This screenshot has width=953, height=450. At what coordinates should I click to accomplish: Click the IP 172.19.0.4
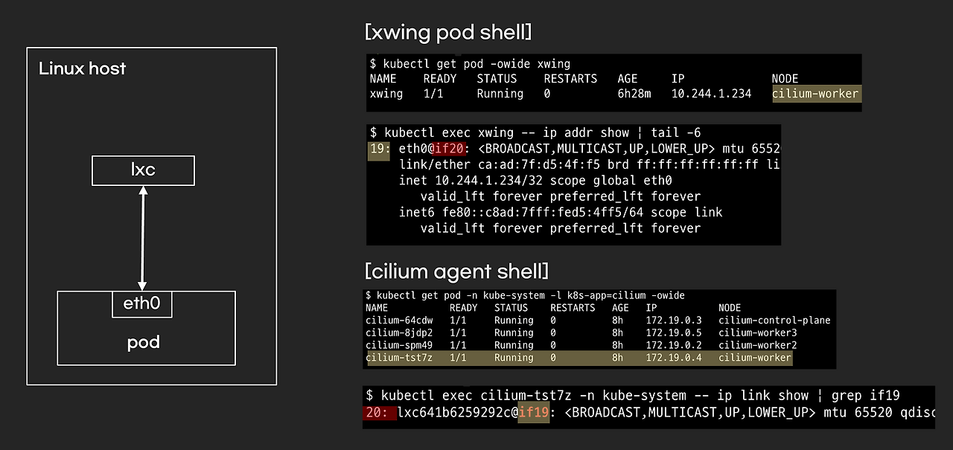[674, 358]
